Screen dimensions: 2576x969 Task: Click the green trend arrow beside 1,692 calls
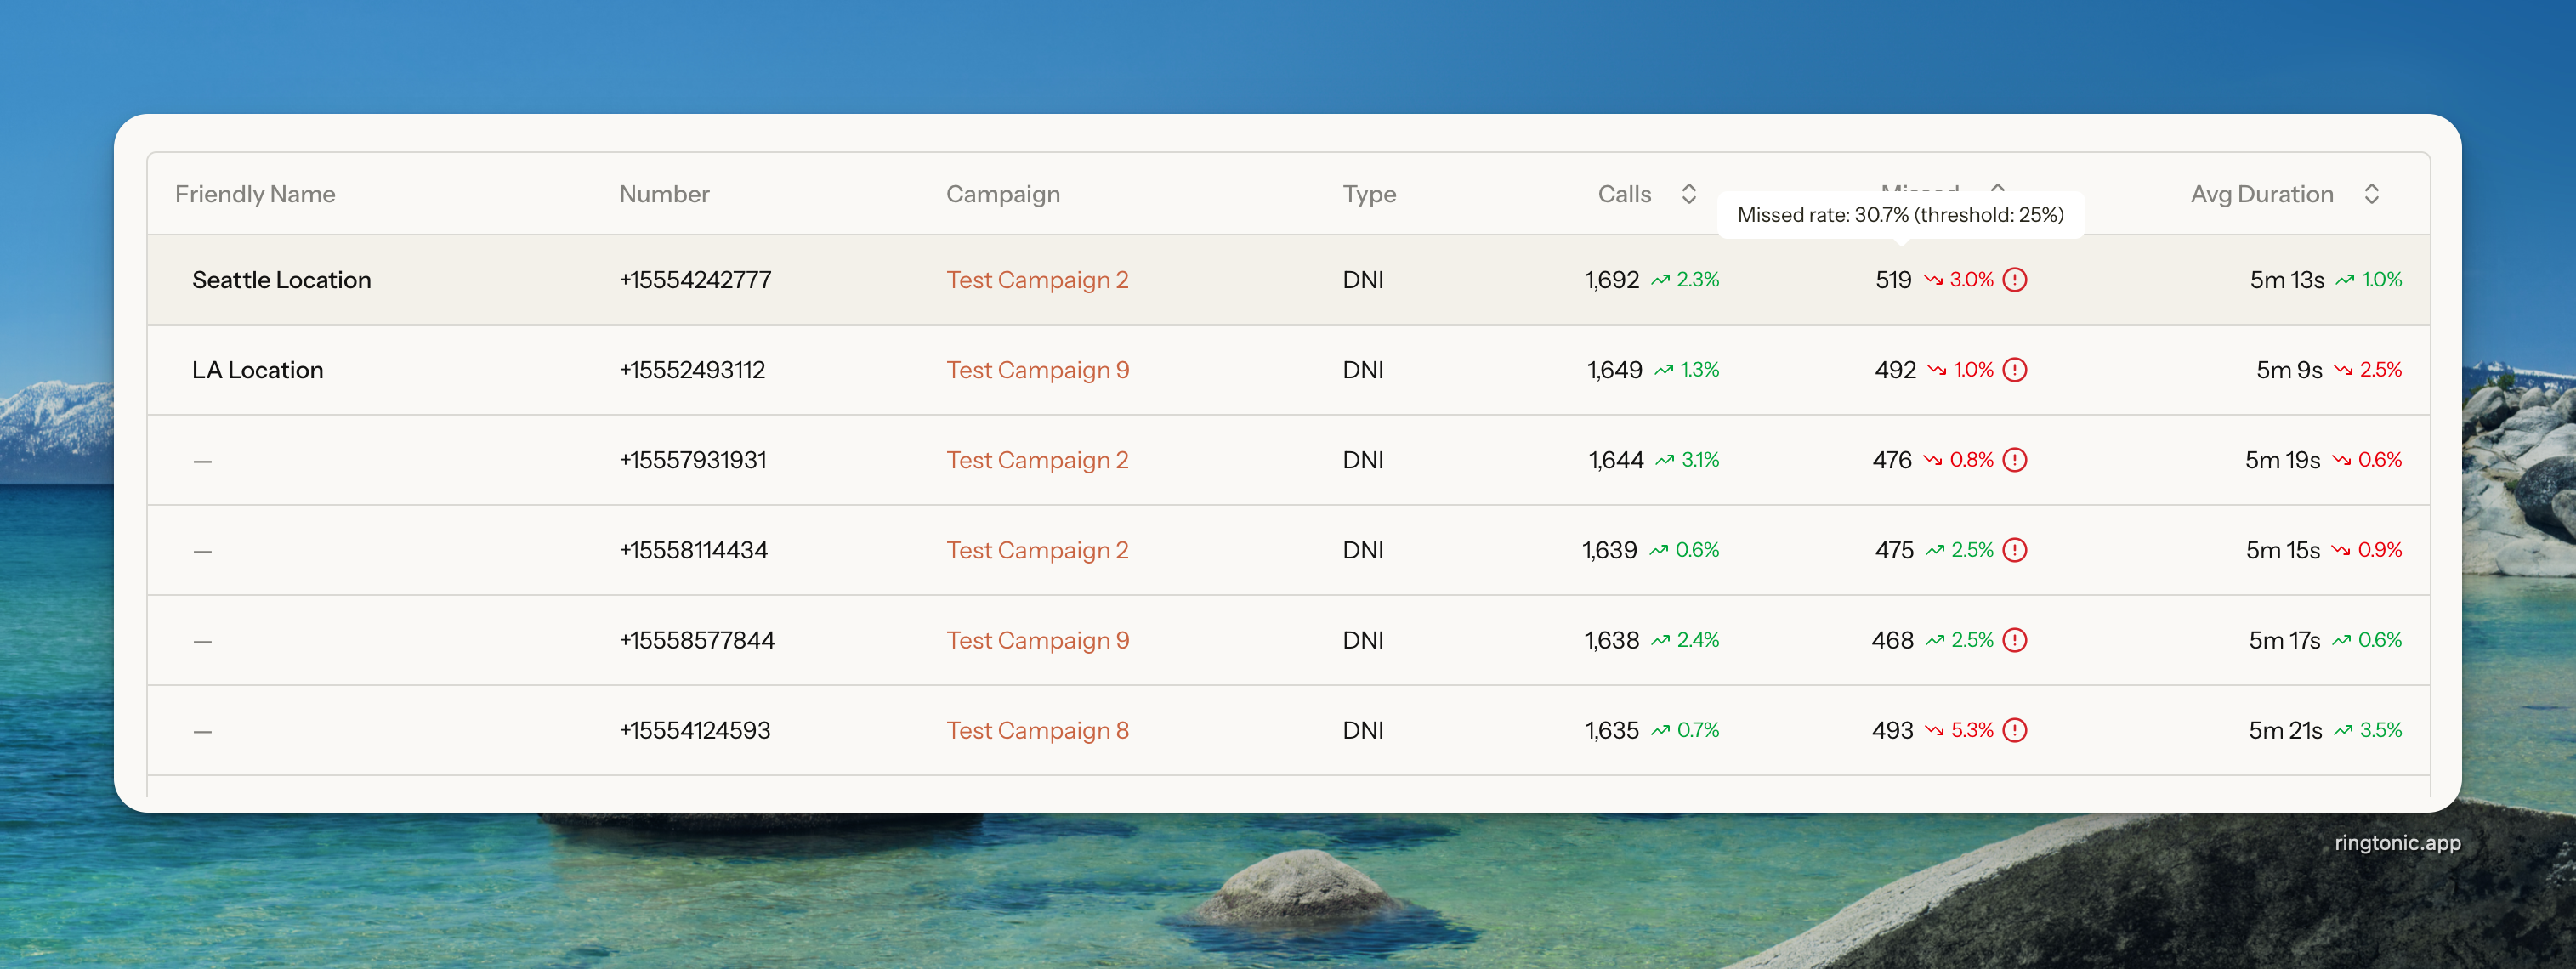pos(1660,280)
